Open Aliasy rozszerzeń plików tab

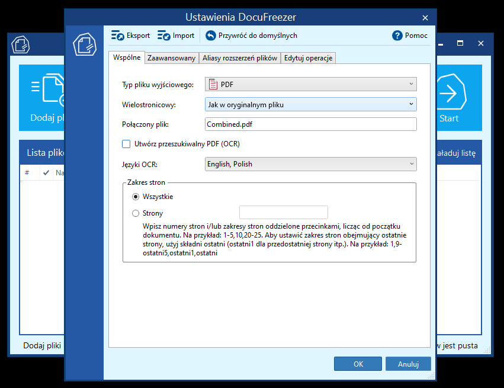click(x=240, y=58)
